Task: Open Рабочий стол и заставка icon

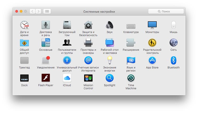Action: (109, 43)
